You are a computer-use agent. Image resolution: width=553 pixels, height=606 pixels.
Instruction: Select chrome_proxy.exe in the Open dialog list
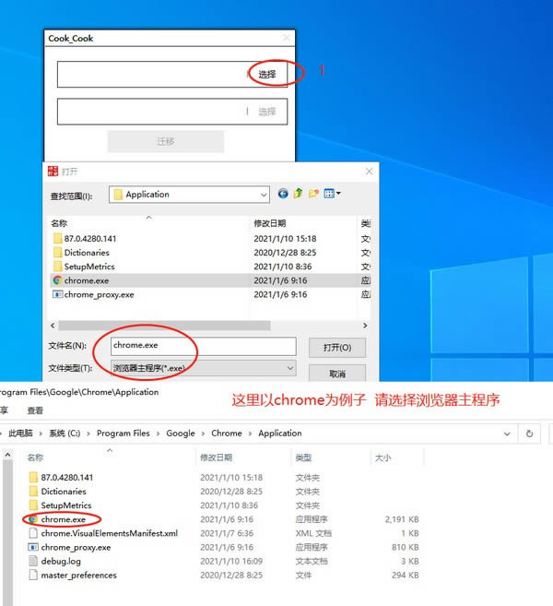[x=98, y=294]
